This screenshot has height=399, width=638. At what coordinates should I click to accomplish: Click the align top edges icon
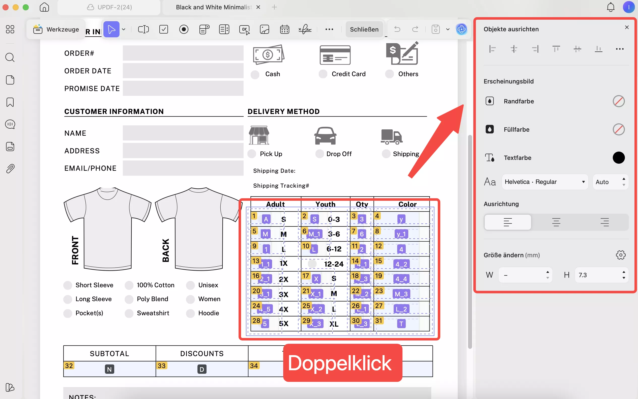pos(556,49)
